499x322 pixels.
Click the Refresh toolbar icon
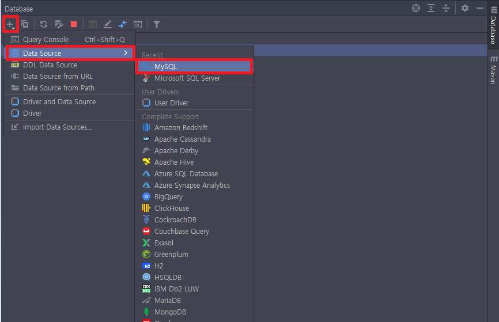click(44, 24)
